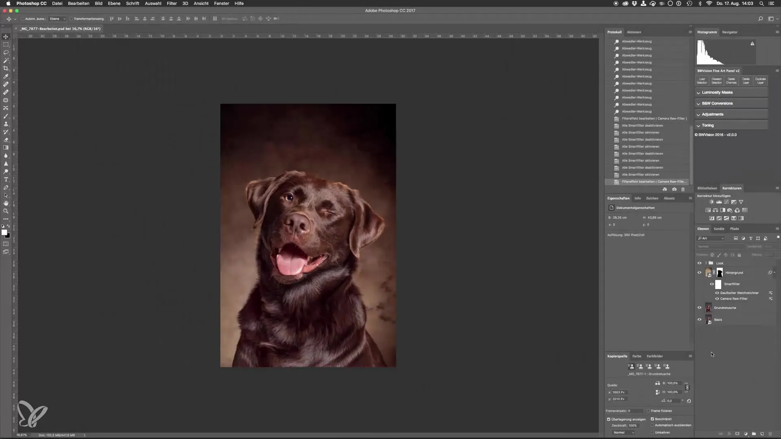Click the layer mask thumbnail of Hintergrund
This screenshot has width=781, height=439.
720,273
